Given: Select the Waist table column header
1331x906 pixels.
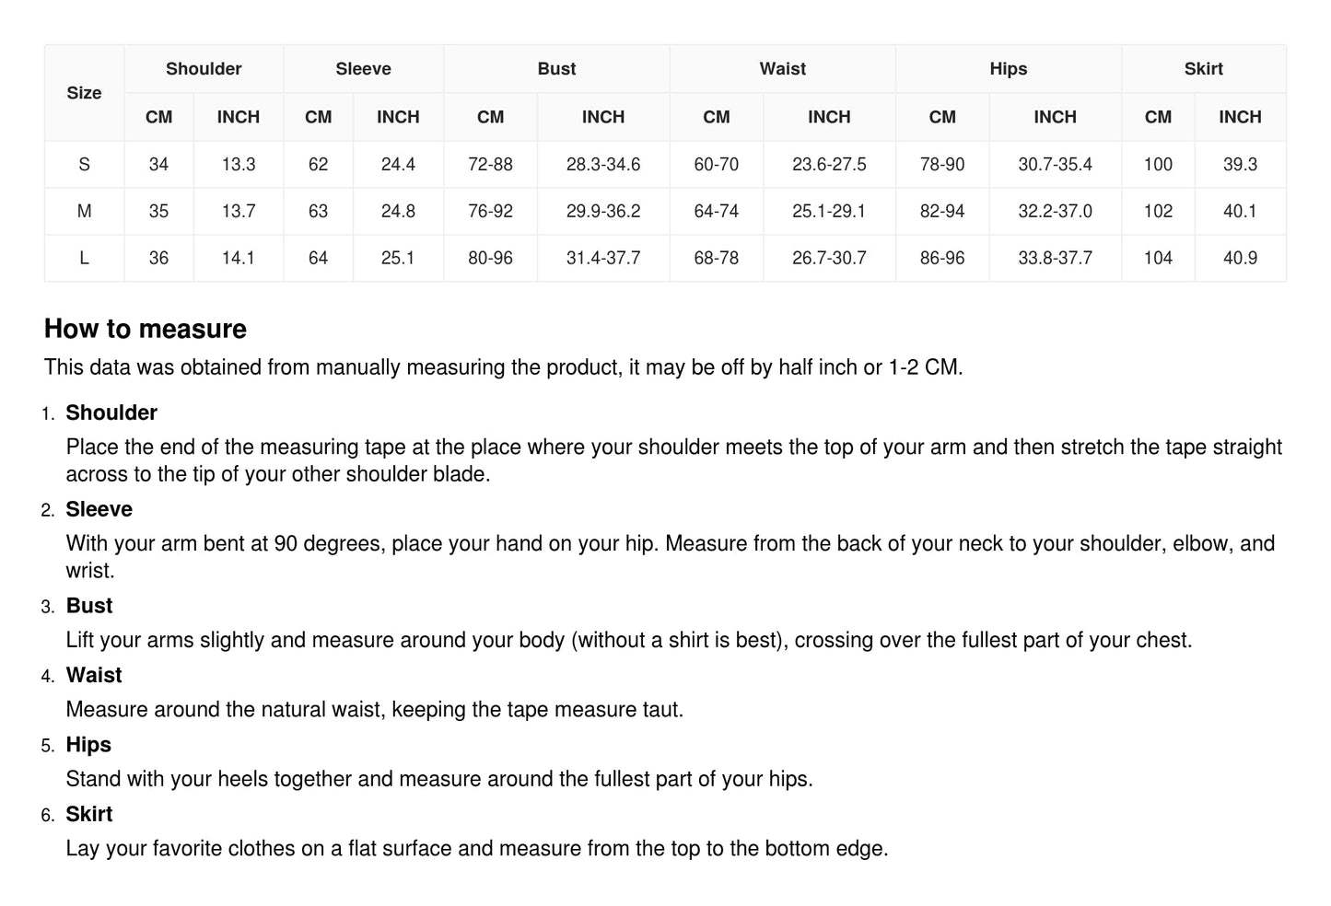Looking at the screenshot, I should point(782,69).
